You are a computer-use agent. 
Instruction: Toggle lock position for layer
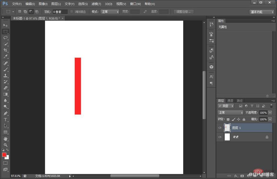coord(238,119)
